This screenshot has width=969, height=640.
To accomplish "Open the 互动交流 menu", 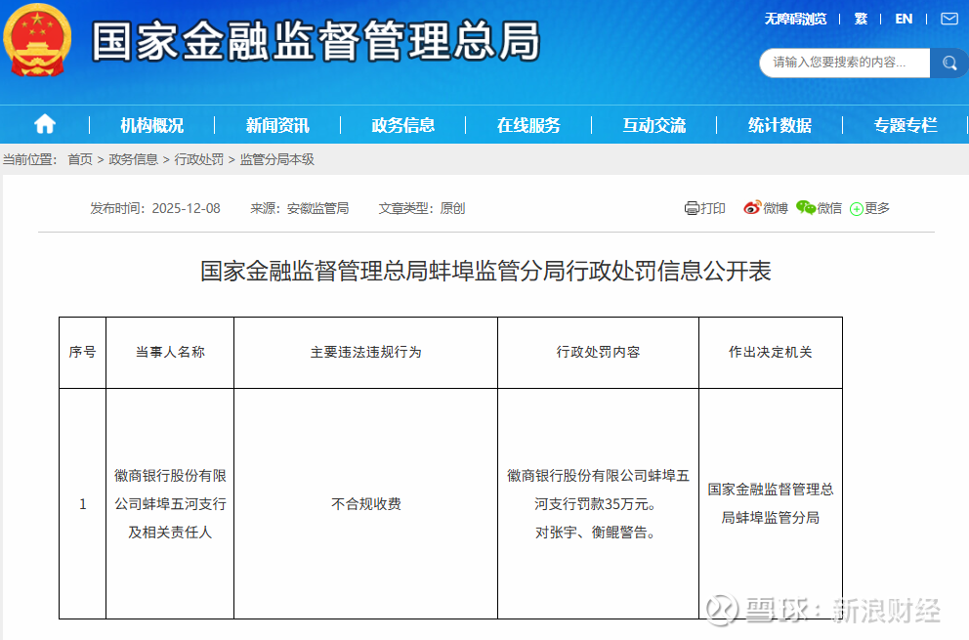I will pos(653,125).
